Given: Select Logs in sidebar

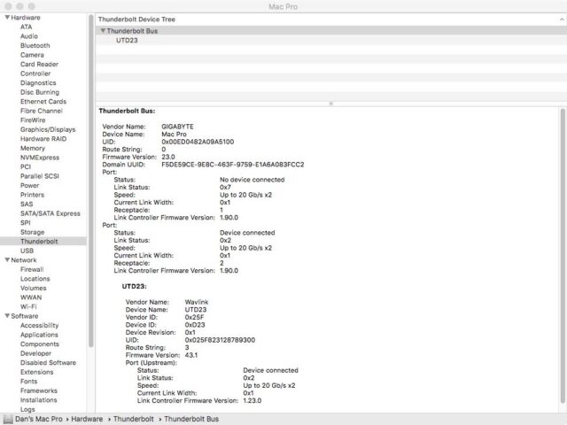Looking at the screenshot, I should pyautogui.click(x=27, y=409).
